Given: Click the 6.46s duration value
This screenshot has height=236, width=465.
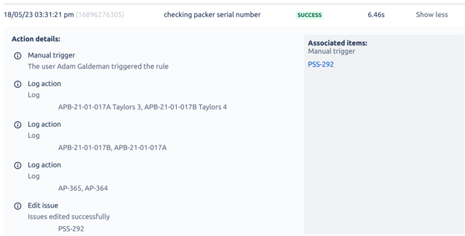Looking at the screenshot, I should (376, 14).
